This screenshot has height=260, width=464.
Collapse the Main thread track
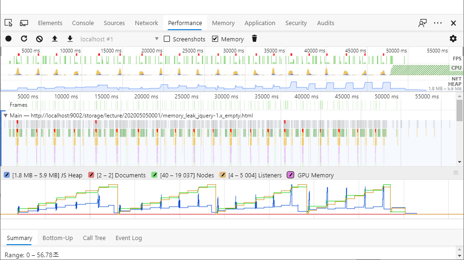point(5,116)
